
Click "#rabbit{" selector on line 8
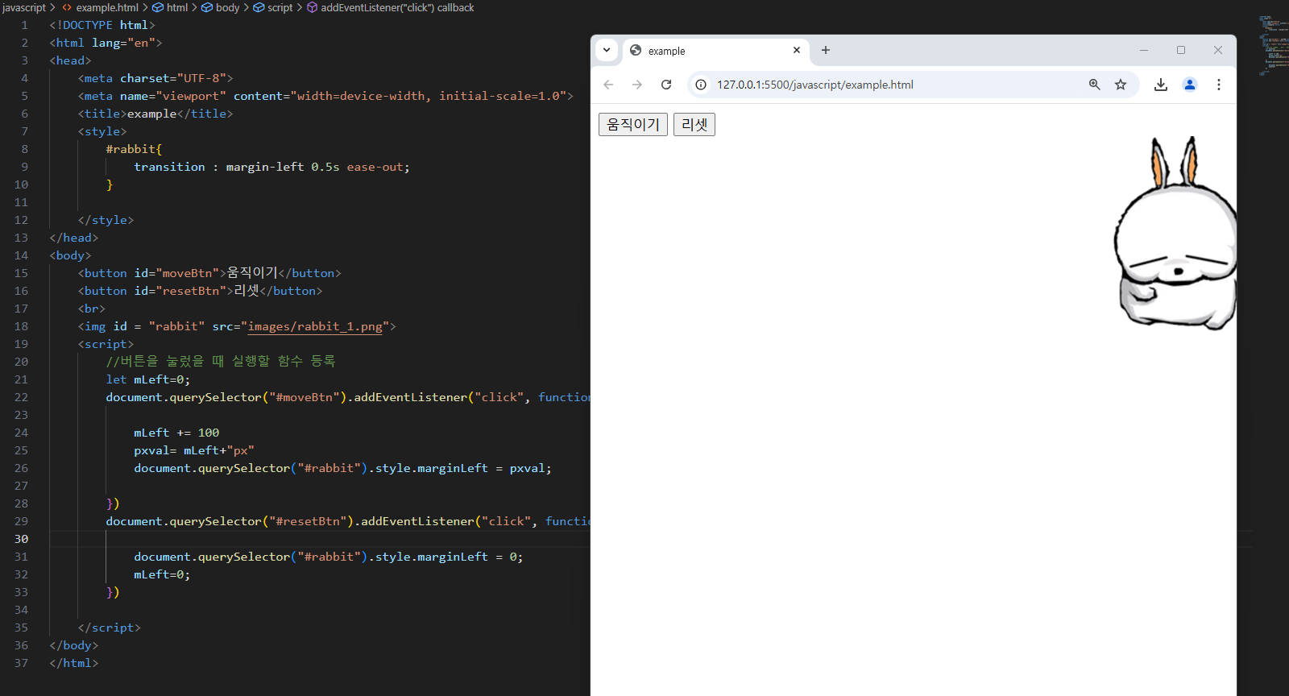(x=134, y=149)
